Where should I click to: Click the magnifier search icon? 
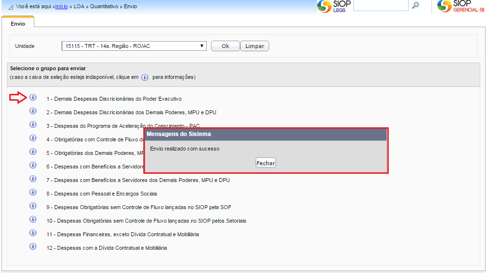[x=415, y=5]
